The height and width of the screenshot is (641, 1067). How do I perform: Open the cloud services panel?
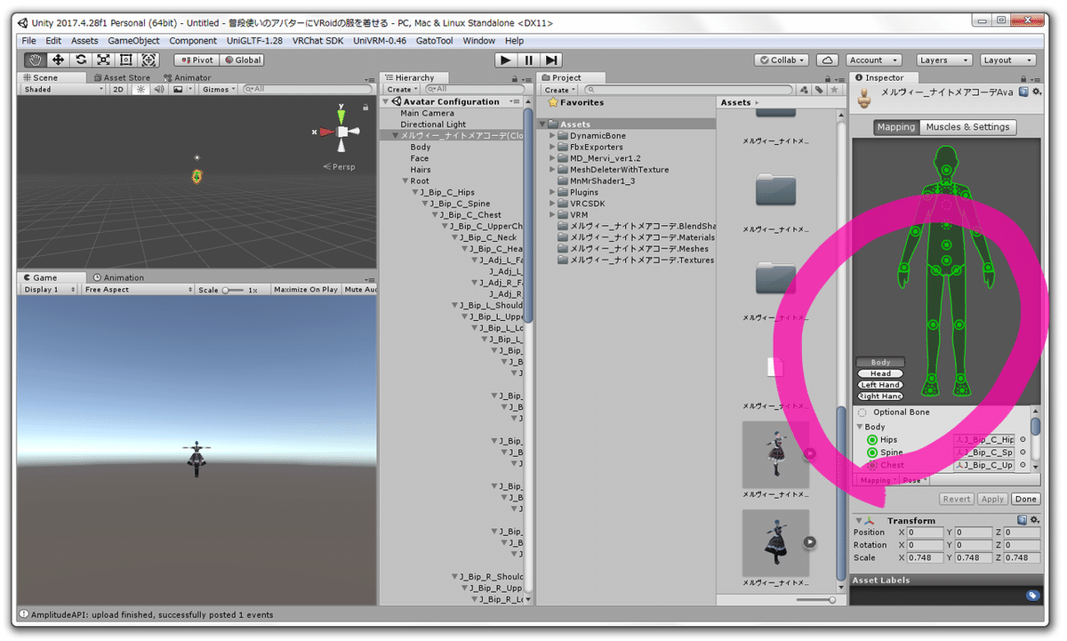coord(828,60)
